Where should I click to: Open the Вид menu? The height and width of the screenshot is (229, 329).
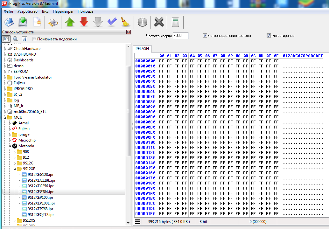[x=45, y=11]
